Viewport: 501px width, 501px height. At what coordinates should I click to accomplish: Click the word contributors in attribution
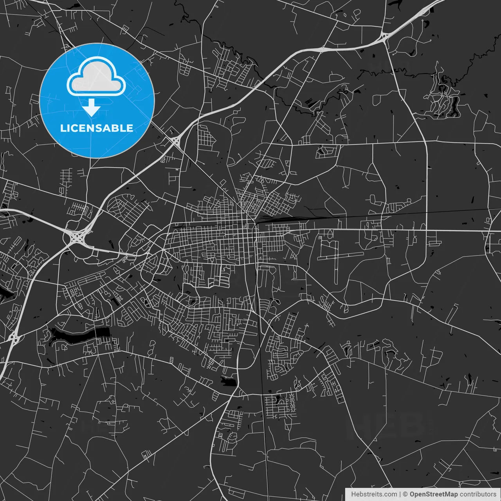(x=478, y=494)
